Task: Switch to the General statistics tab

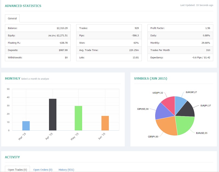Action: 12,19
